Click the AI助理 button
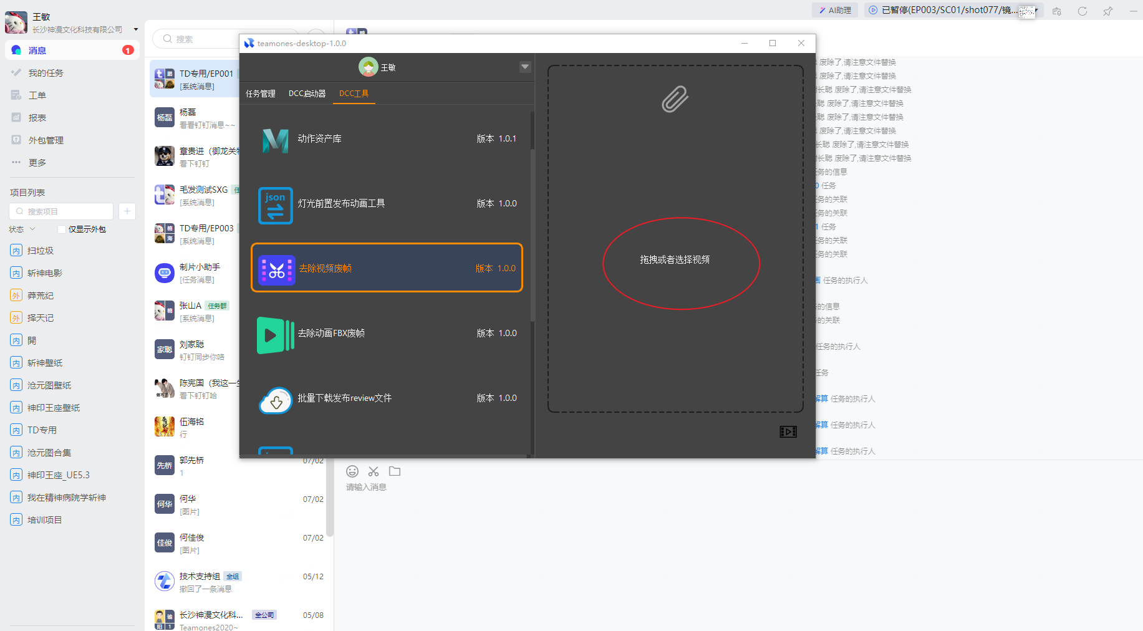This screenshot has width=1143, height=631. (x=835, y=10)
